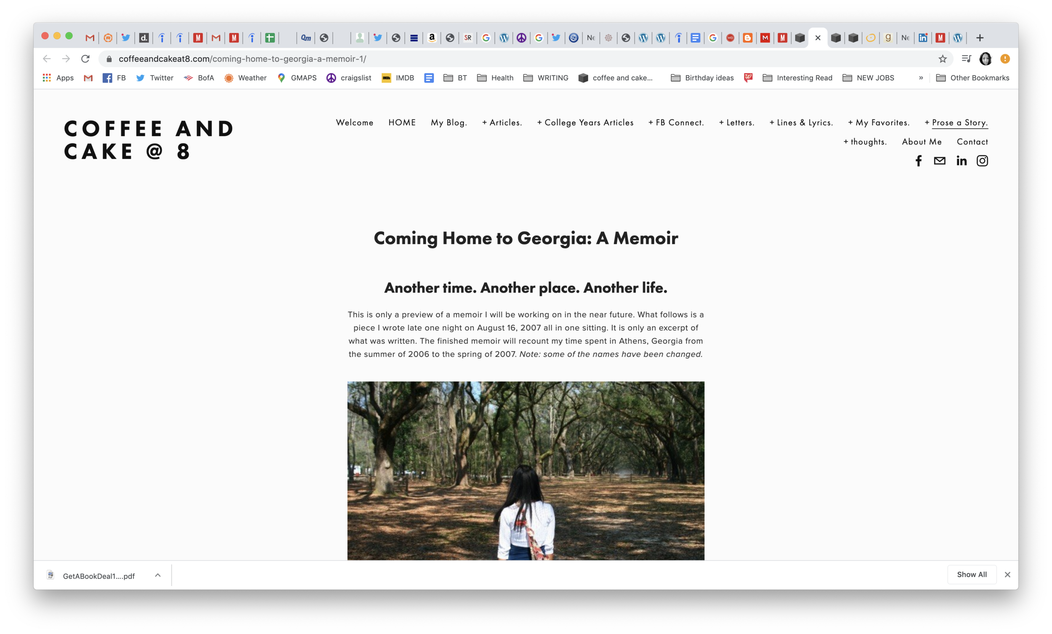The width and height of the screenshot is (1052, 634).
Task: Open the Chrome profile avatar
Action: (985, 59)
